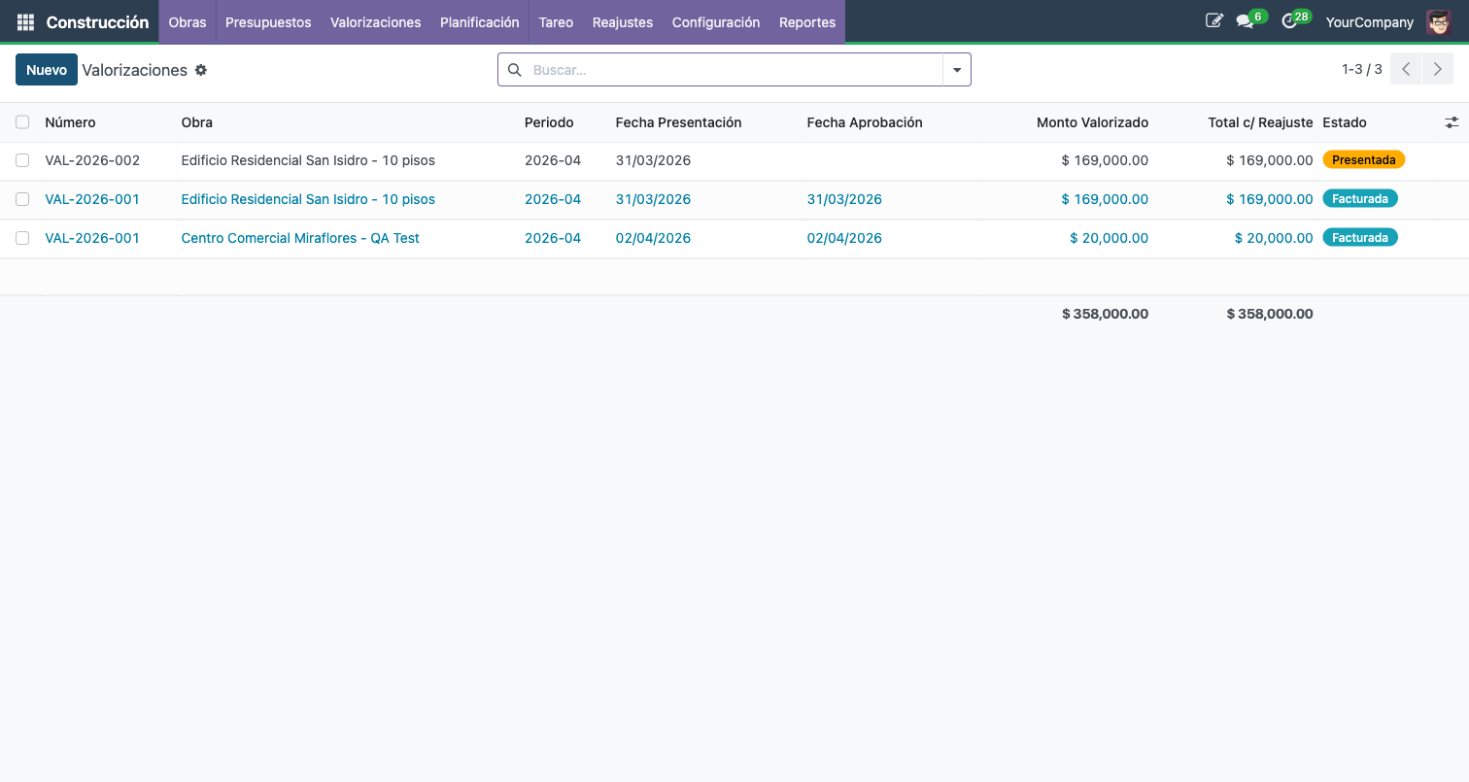Check the VAL-2026-002 row checkbox
The height and width of the screenshot is (782, 1469).
(x=22, y=160)
